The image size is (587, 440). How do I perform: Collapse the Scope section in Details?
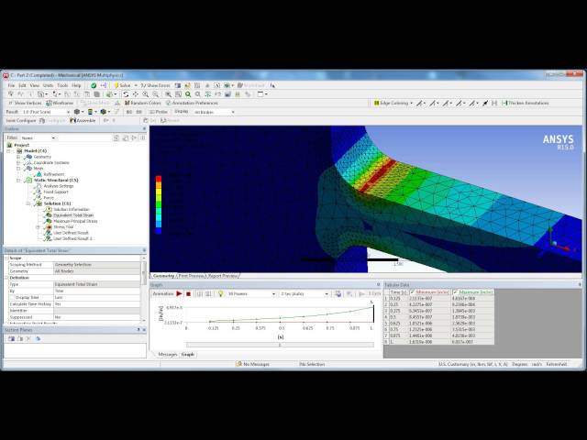[6, 258]
